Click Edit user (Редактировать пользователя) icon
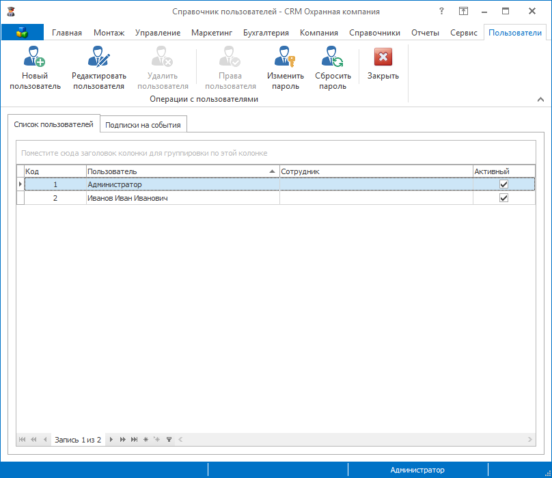 pos(98,56)
